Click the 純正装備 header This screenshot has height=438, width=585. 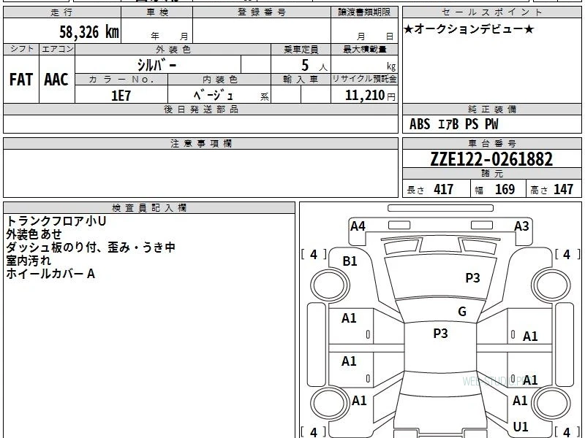pos(491,109)
